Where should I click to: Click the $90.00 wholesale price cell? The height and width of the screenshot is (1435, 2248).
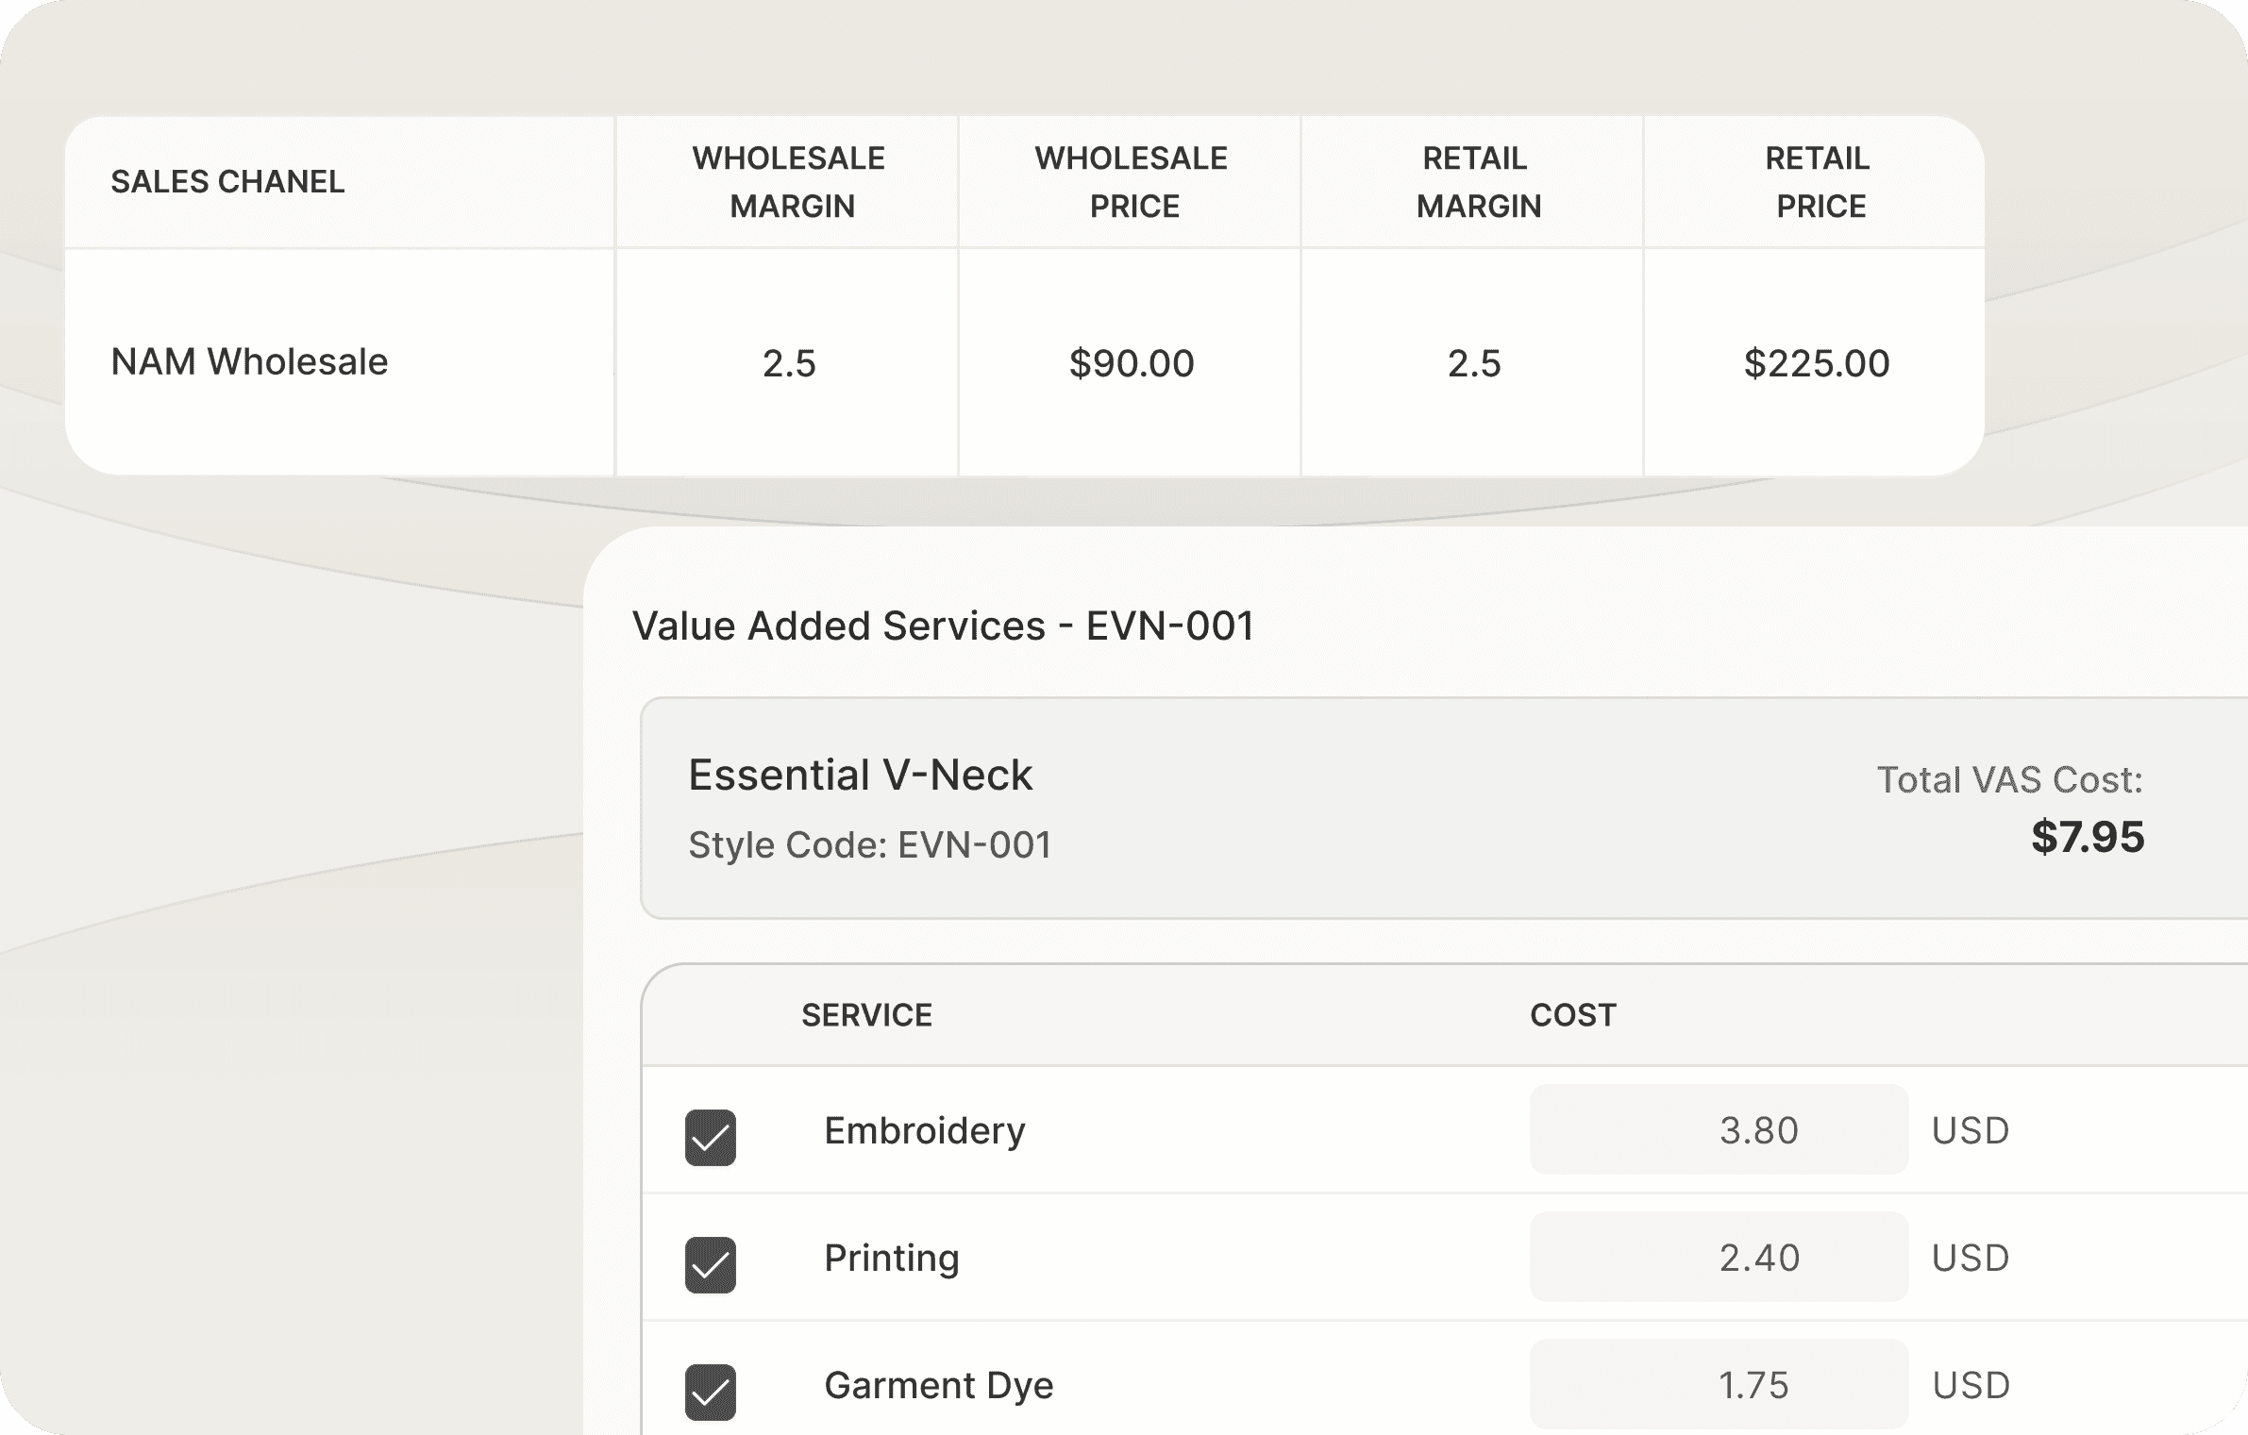point(1132,363)
